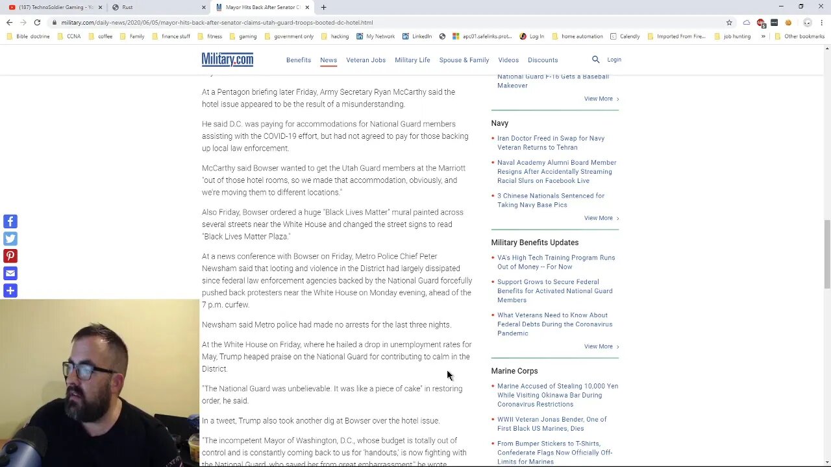Open the dark password manager extension
The height and width of the screenshot is (467, 831).
coord(774,22)
